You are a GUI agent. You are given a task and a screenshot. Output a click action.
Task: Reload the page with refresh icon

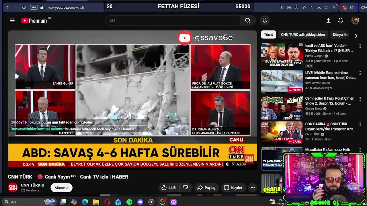pos(24,7)
